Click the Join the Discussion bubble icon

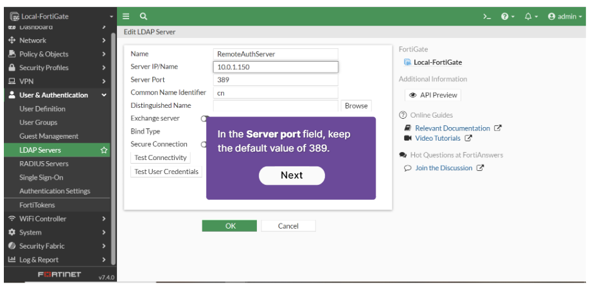(407, 168)
